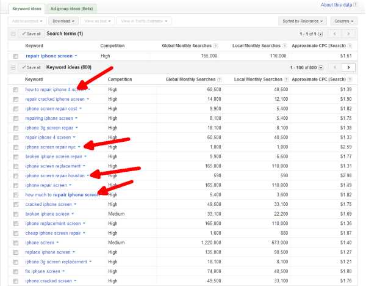Open the View as text dropdown
Screen dimensions: 366x286
(98, 21)
